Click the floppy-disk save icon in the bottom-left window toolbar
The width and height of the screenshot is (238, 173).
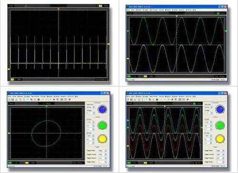(12, 100)
